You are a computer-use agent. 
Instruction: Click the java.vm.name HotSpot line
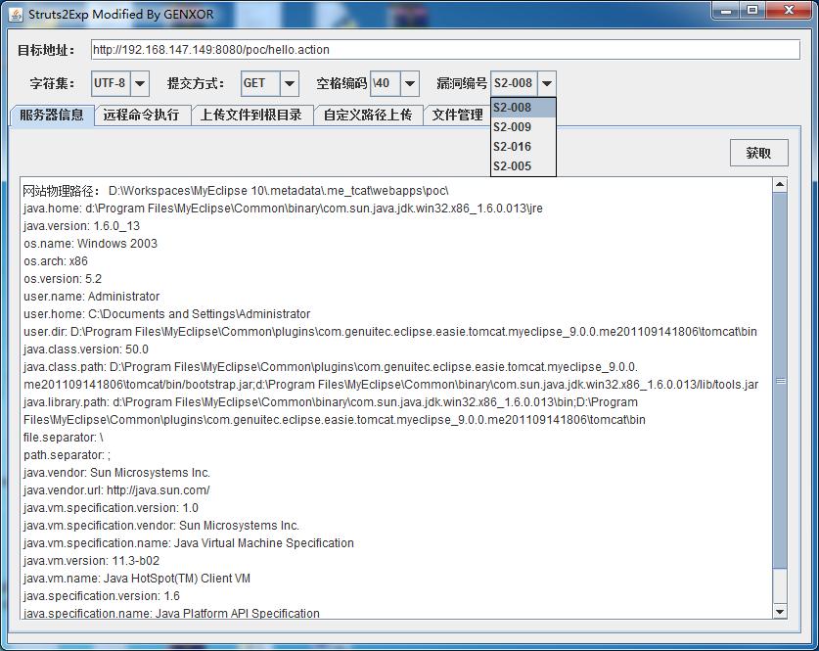click(137, 579)
